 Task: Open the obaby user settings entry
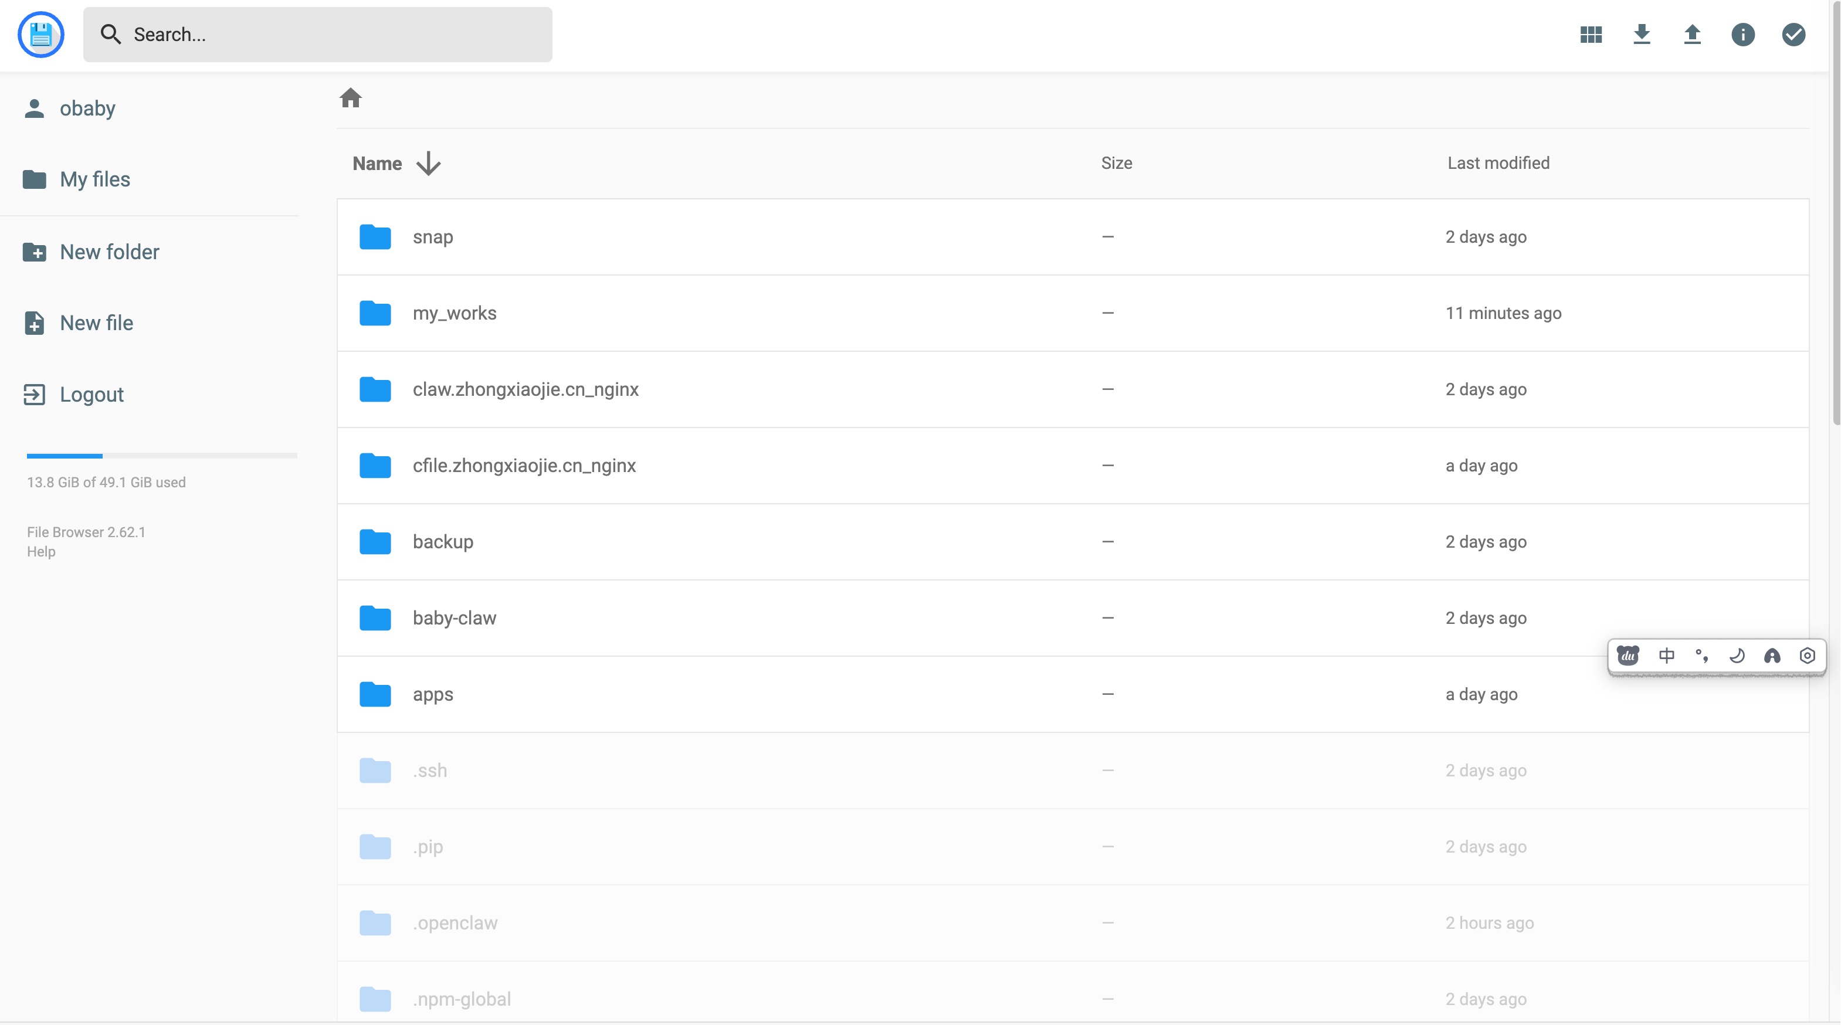(87, 108)
